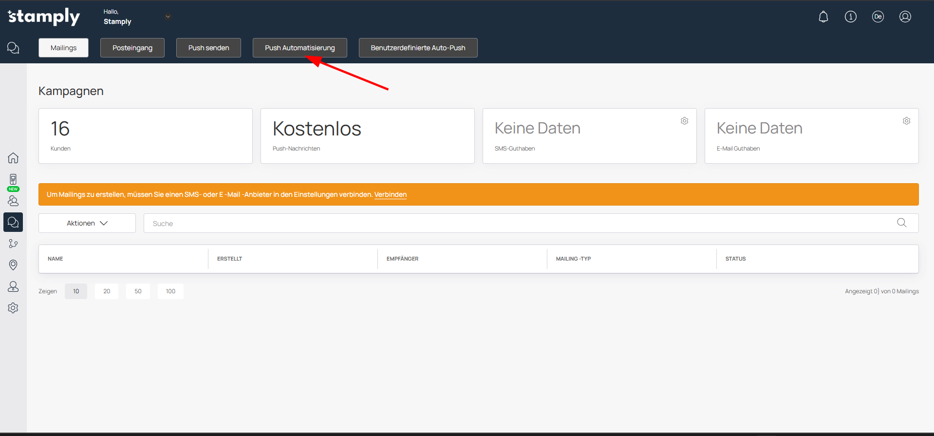934x436 pixels.
Task: Open the phone card icon marked NEW
Action: click(x=13, y=180)
